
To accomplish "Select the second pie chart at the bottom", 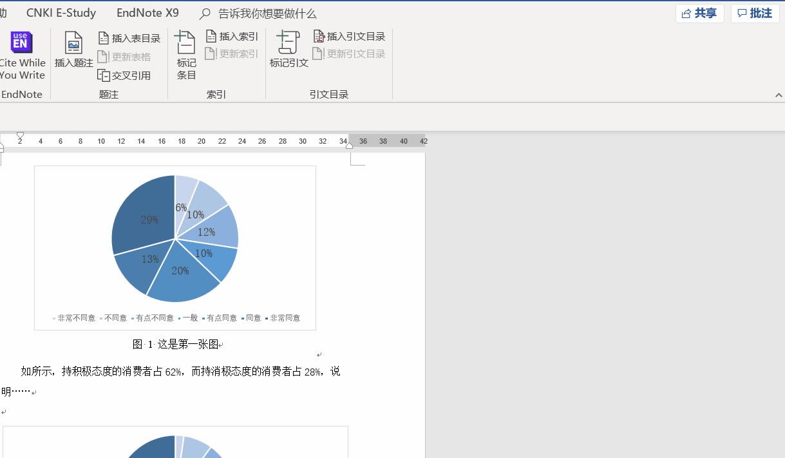I will [175, 448].
